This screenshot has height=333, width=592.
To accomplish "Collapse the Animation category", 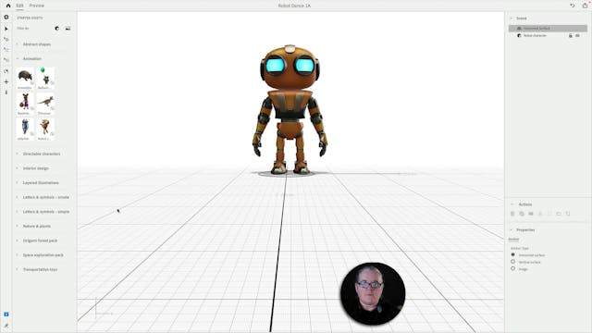I will pos(32,58).
